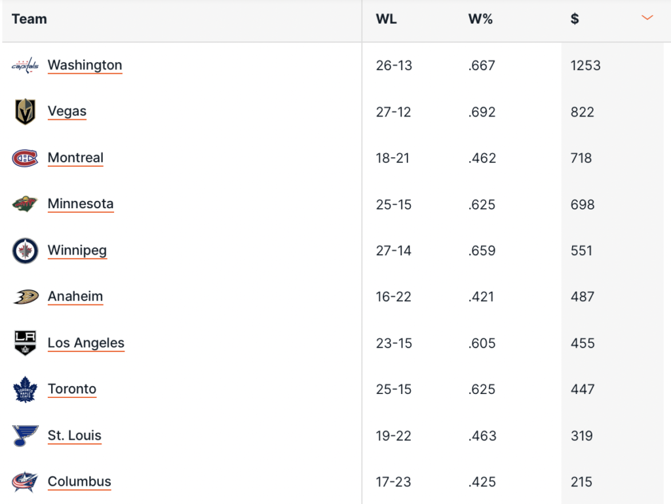Sort by the Team column header
The width and height of the screenshot is (671, 504).
pos(29,19)
